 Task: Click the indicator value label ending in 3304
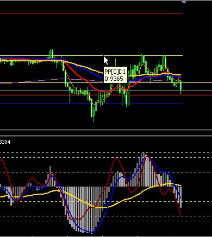[x=5, y=142]
